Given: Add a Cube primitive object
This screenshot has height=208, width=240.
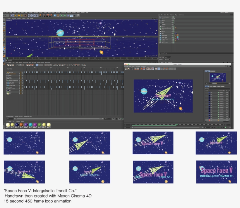Looking at the screenshot, I should 55,15.
